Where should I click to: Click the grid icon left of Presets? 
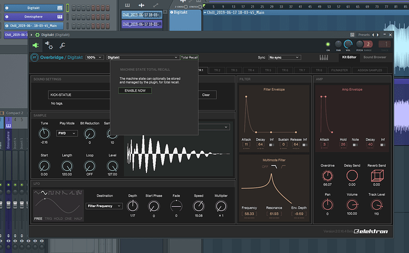coord(352,35)
